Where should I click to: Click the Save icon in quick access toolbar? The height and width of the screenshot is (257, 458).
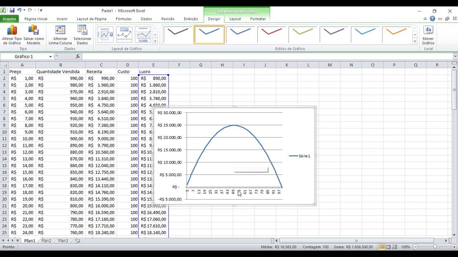click(12, 11)
